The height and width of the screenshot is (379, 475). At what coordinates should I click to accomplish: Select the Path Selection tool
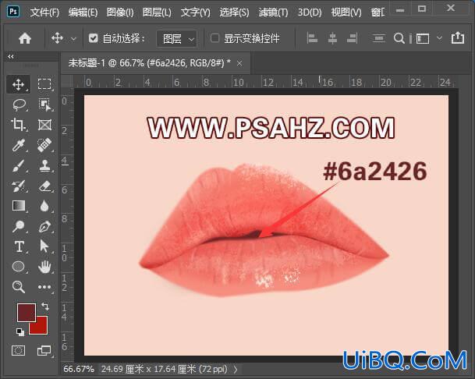[x=44, y=246]
